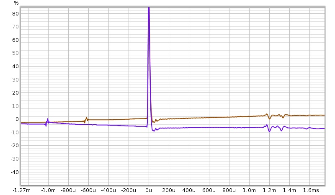Click the '1.2m' time axis label
335x195 pixels.
coord(269,190)
